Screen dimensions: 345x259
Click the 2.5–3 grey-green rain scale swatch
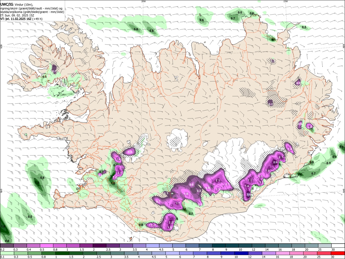[x=103, y=253]
